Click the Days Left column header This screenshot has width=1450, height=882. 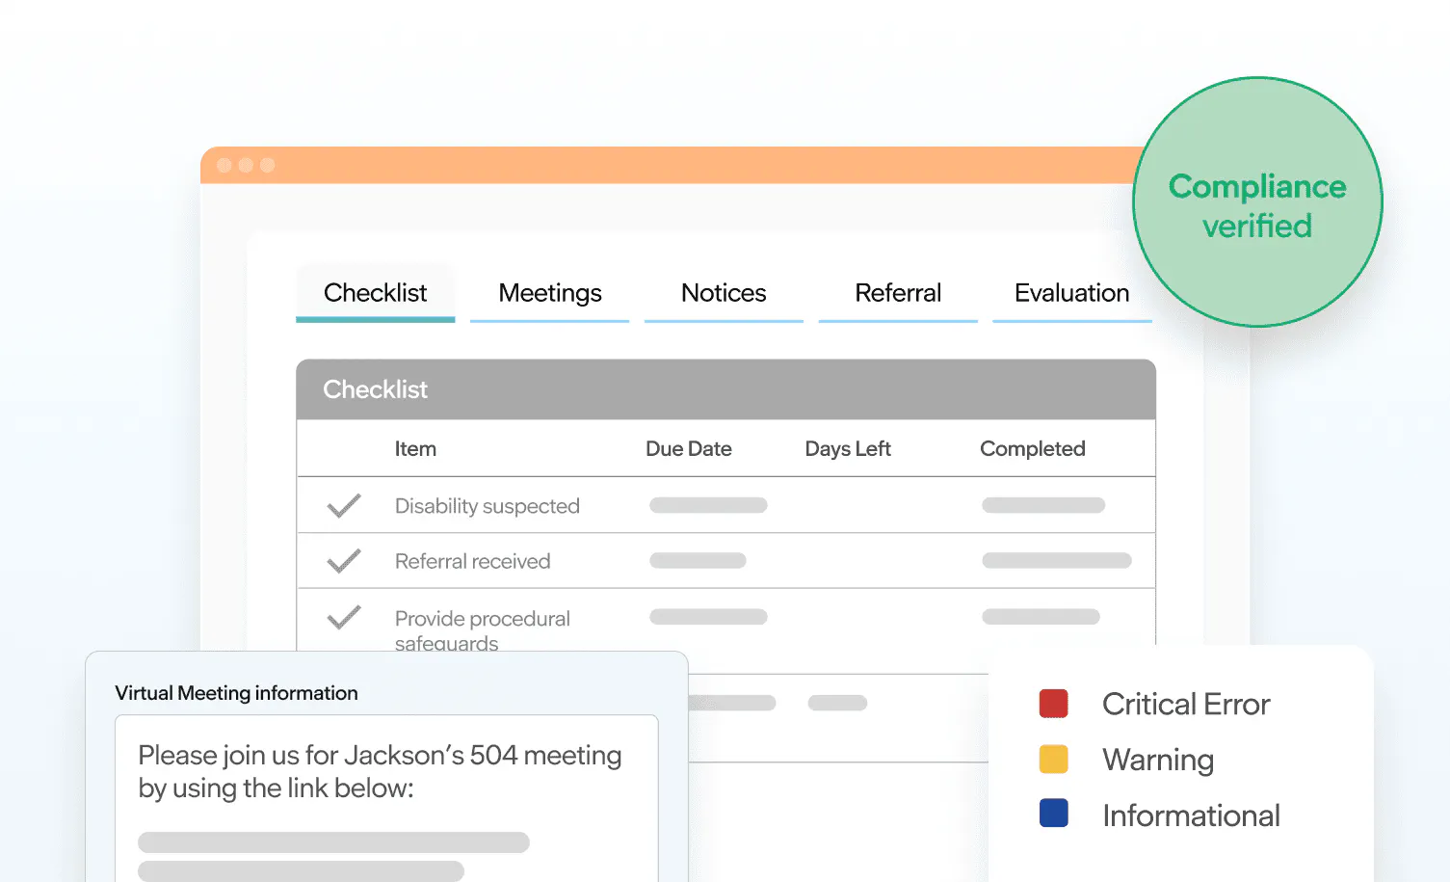(x=848, y=449)
